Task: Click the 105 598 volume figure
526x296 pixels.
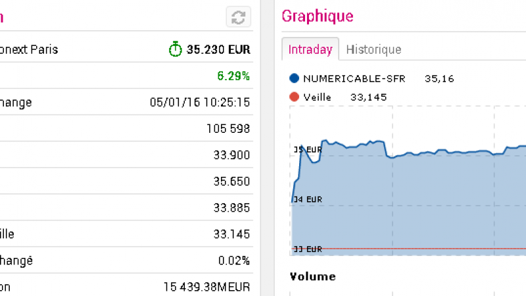Action: tap(228, 128)
